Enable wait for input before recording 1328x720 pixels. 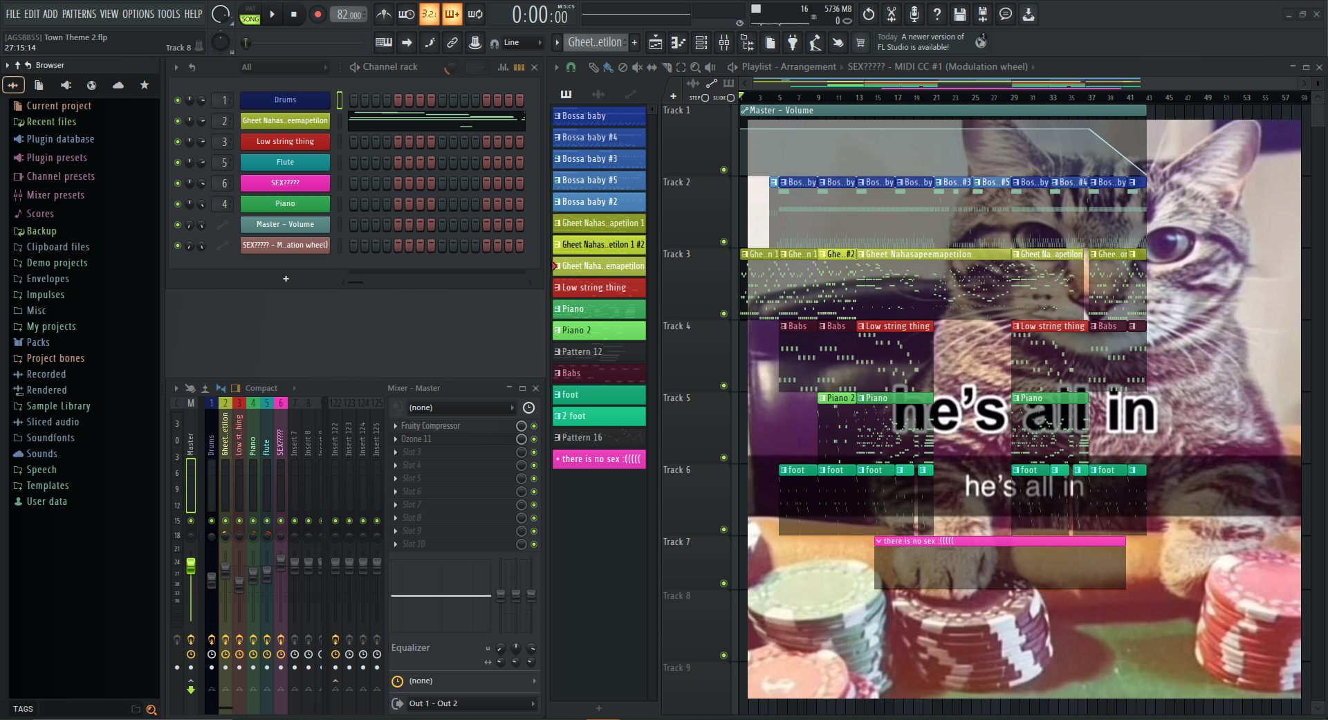[407, 14]
